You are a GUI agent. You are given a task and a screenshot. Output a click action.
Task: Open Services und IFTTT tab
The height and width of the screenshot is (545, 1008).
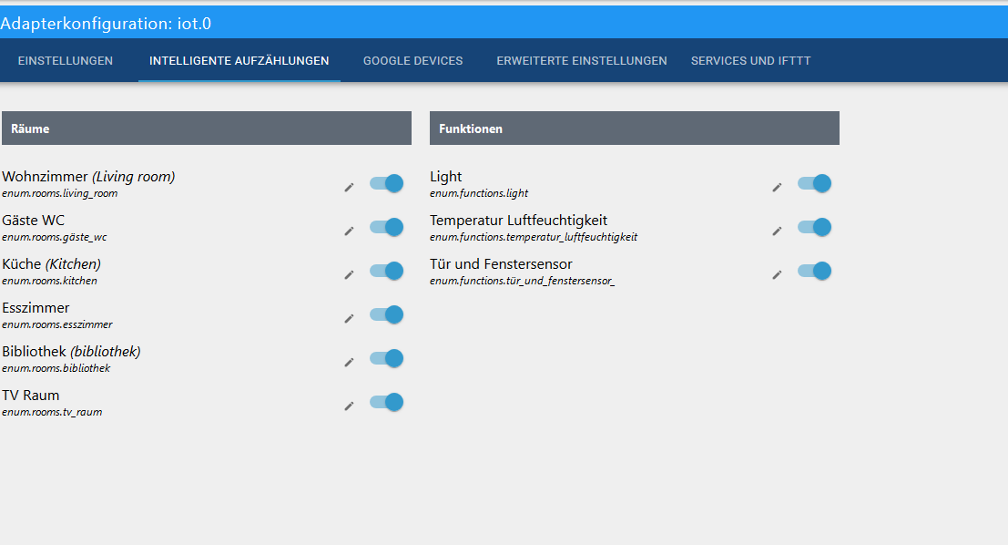point(750,61)
